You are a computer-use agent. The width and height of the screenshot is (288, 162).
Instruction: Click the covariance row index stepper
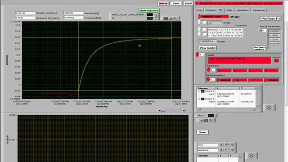199,29
